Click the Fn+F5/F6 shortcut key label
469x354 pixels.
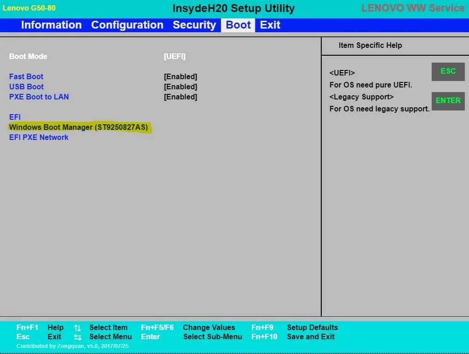(157, 327)
